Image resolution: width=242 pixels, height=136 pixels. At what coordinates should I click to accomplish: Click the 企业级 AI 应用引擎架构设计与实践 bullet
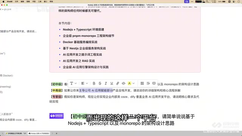pyautogui.click(x=86, y=67)
